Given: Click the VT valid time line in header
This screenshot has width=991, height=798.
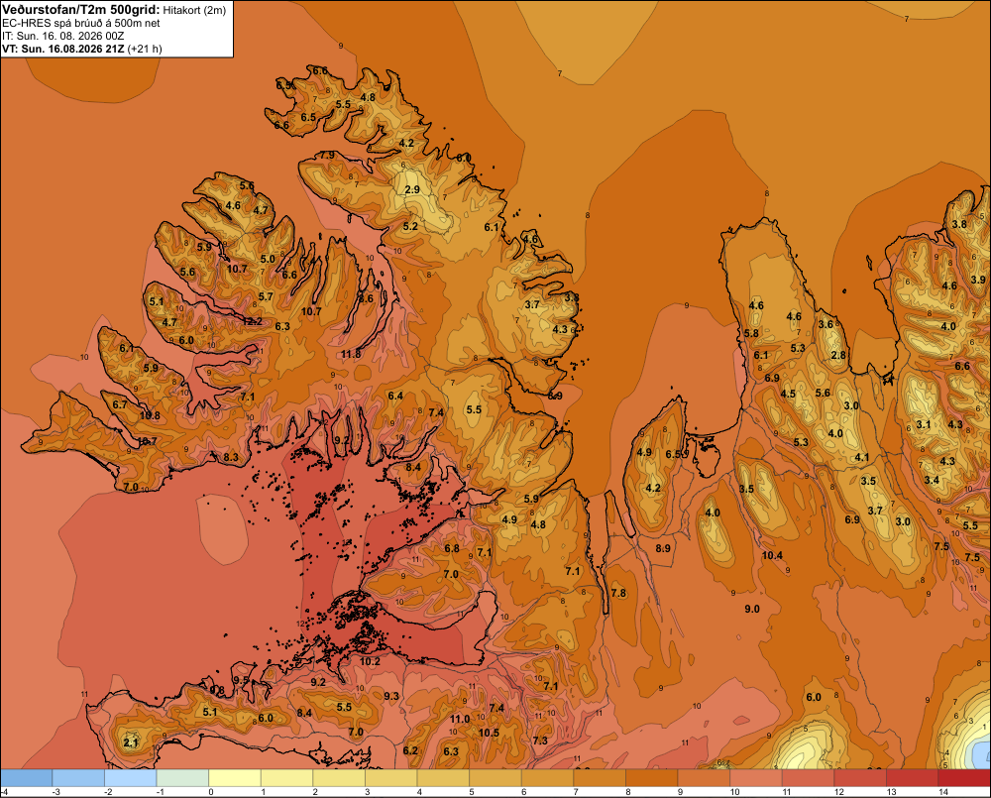Looking at the screenshot, I should coord(82,49).
